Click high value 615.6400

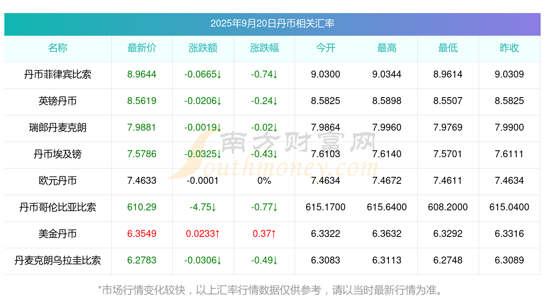387,207
